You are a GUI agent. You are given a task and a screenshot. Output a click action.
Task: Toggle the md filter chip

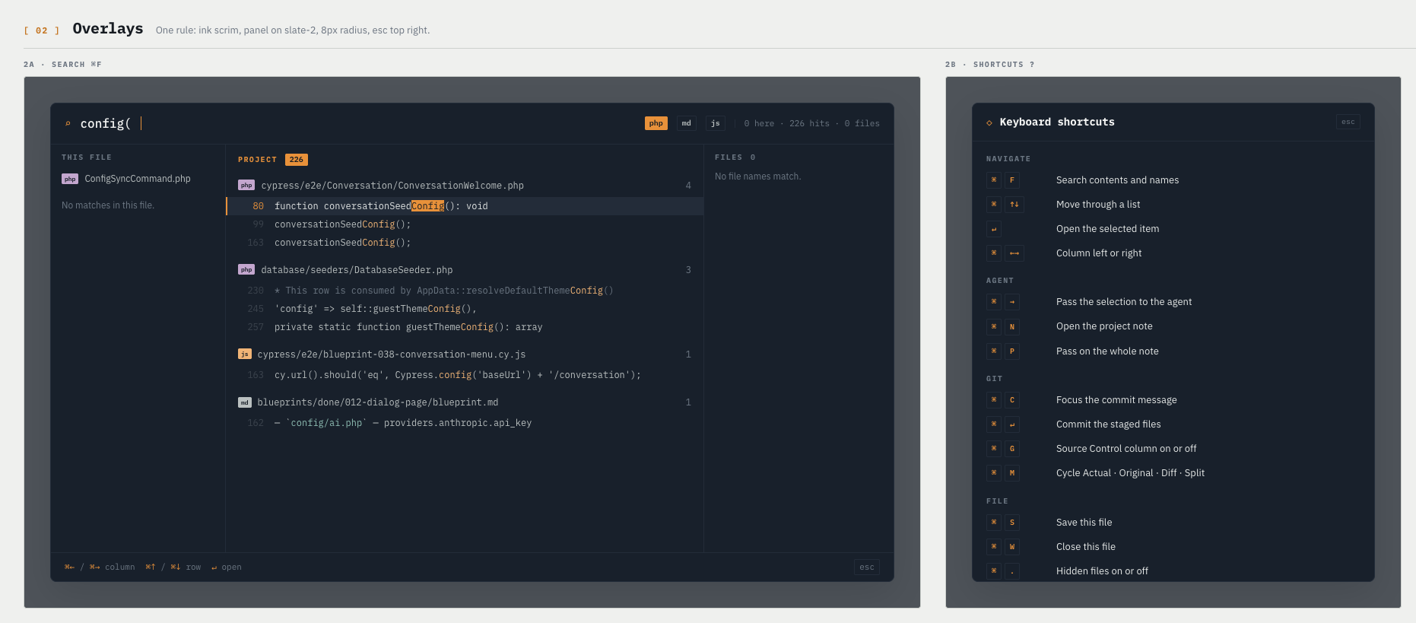click(x=686, y=123)
